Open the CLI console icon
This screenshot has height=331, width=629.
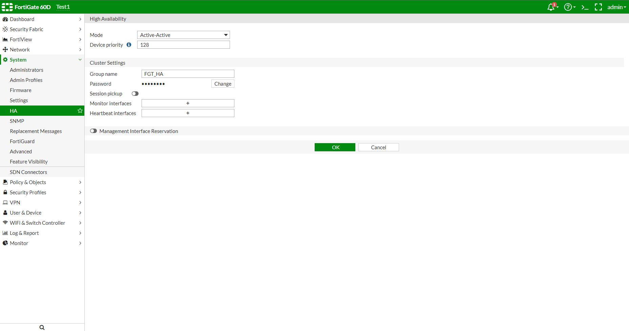click(x=585, y=7)
